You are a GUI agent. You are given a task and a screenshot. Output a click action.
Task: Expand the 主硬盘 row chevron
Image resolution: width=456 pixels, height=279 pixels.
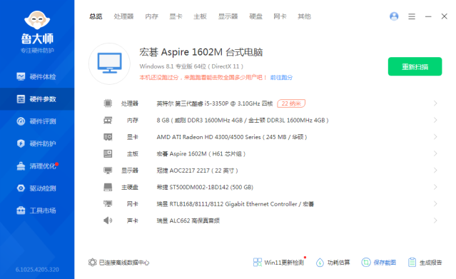click(435, 187)
